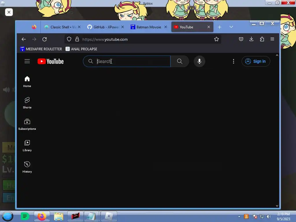Save page to Pocket
The height and width of the screenshot is (222, 296).
pyautogui.click(x=241, y=39)
